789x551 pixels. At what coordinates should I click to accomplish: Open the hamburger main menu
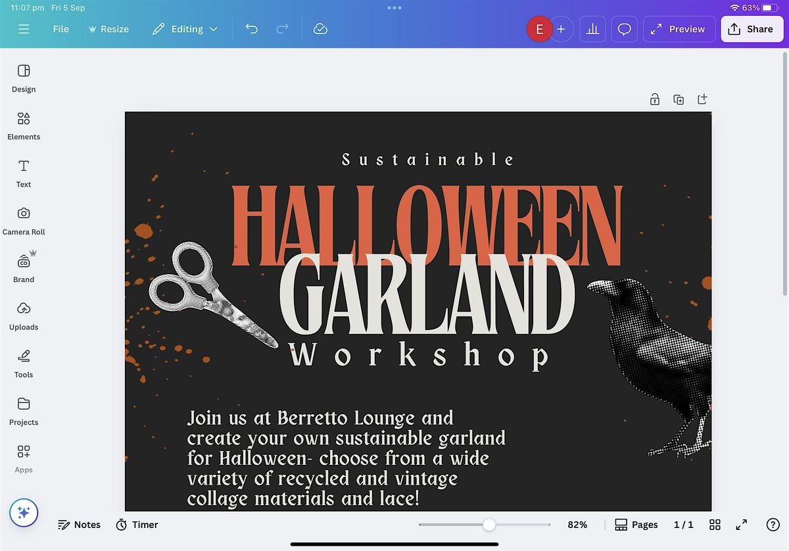24,29
